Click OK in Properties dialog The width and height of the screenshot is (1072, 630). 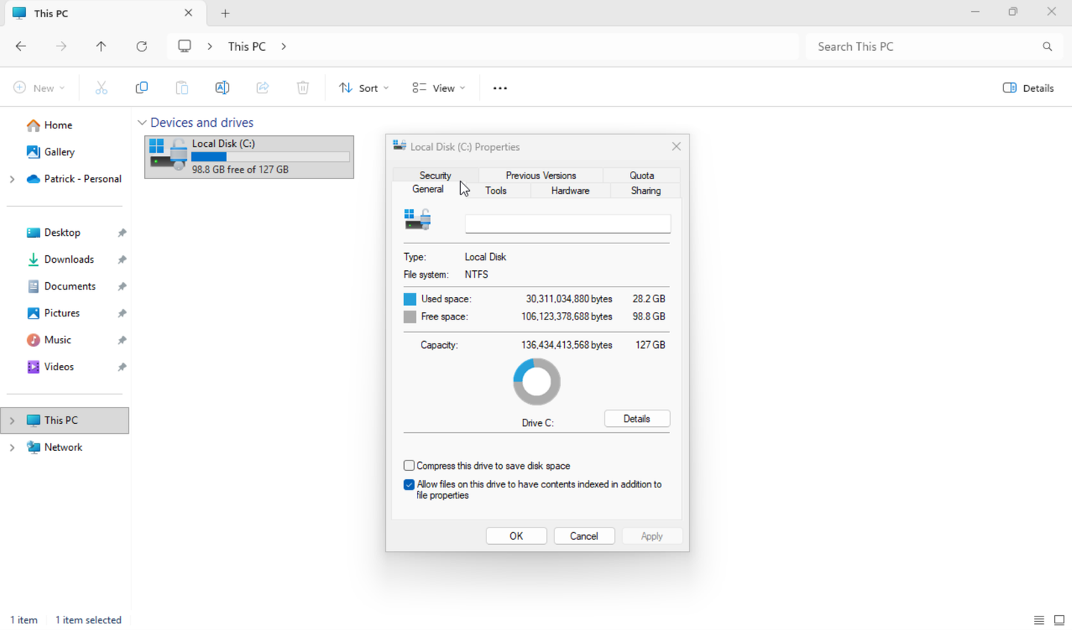[516, 536]
